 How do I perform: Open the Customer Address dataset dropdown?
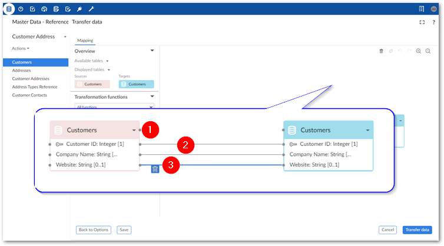click(39, 36)
